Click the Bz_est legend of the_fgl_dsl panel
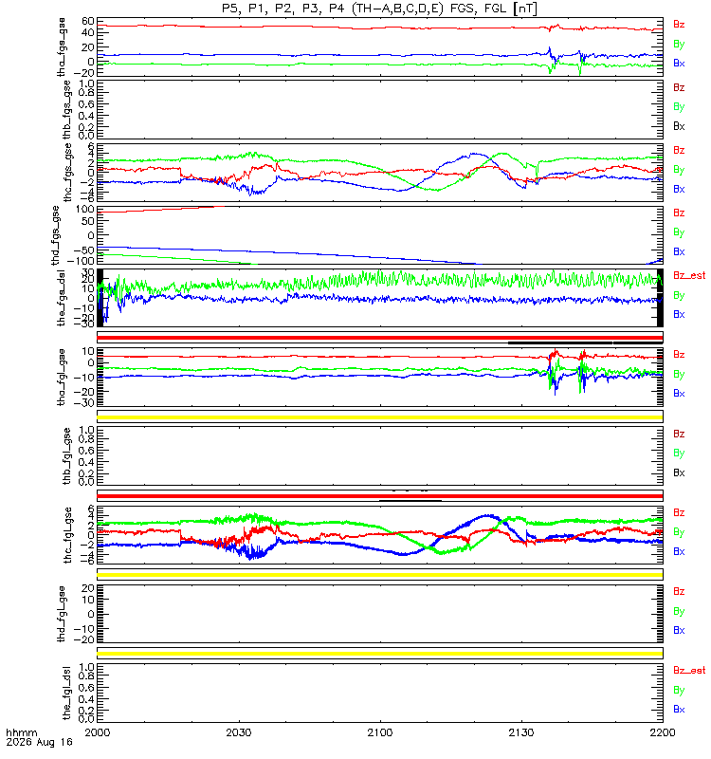Image resolution: width=711 pixels, height=759 pixels. [x=689, y=671]
